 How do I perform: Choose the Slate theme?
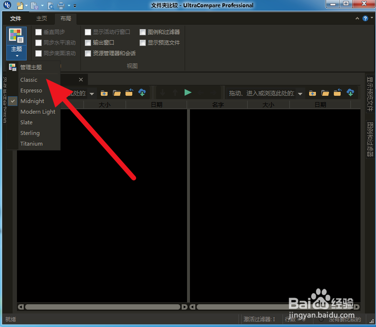tap(33, 122)
